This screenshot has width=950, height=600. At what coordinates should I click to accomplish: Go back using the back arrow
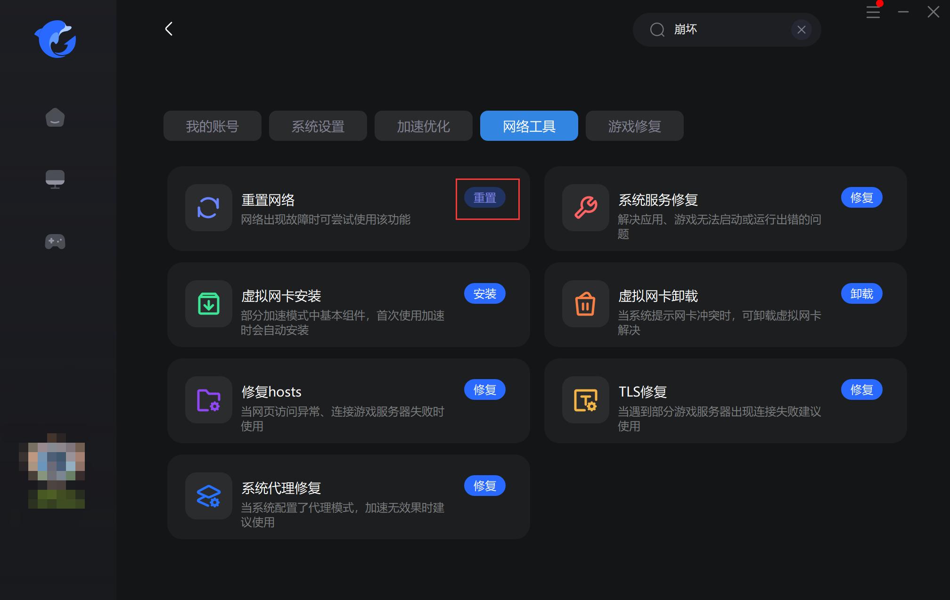coord(169,29)
